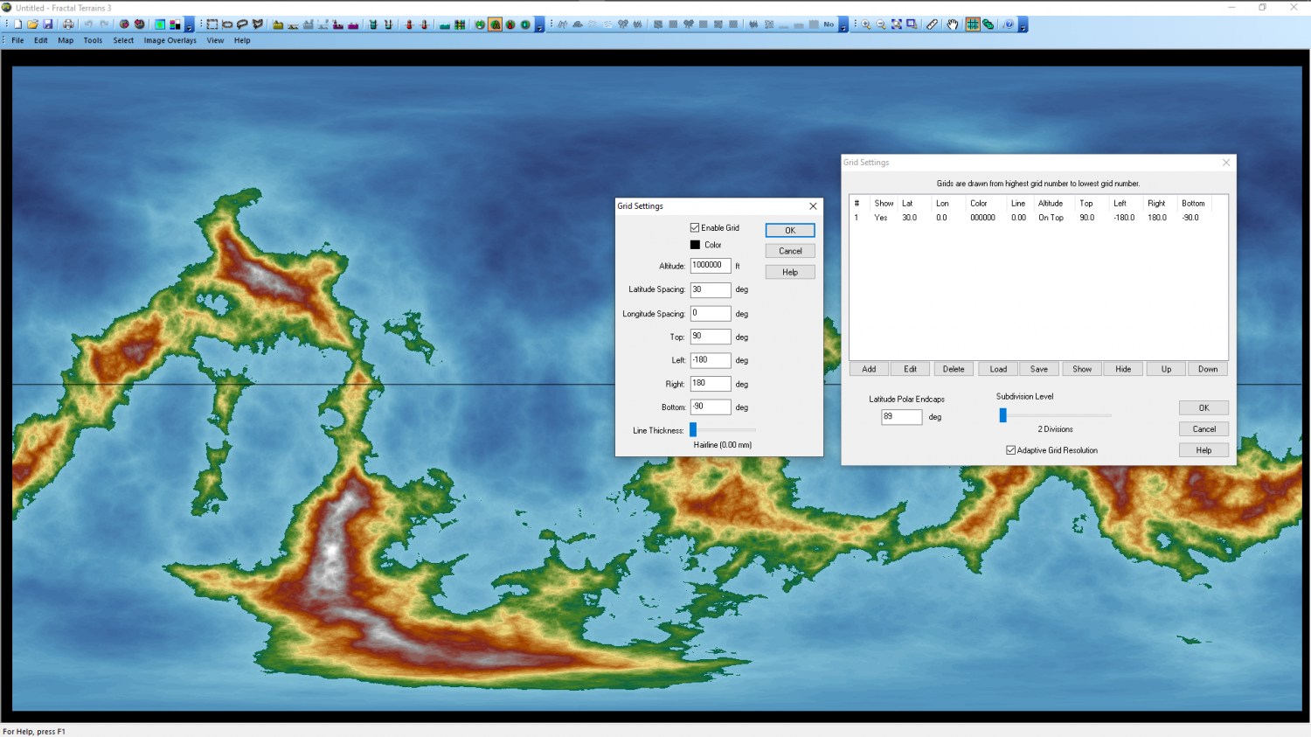This screenshot has height=737, width=1311.
Task: Click OK in the Enable Grid dialog
Action: click(x=790, y=230)
